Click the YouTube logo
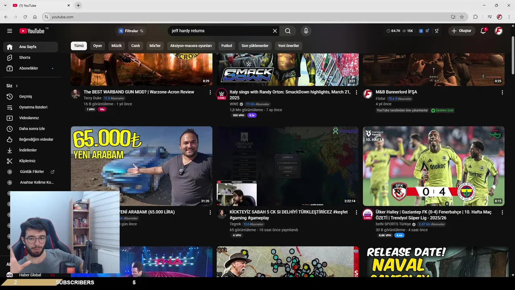This screenshot has width=515, height=290. [x=32, y=31]
